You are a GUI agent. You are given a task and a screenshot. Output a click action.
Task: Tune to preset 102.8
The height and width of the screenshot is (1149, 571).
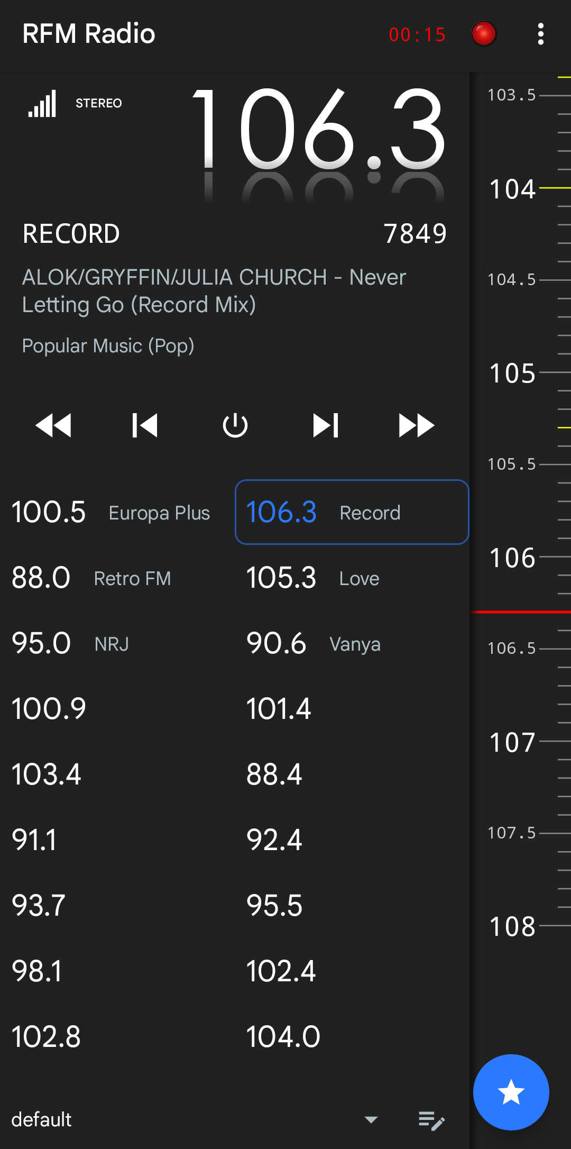[x=117, y=1037]
